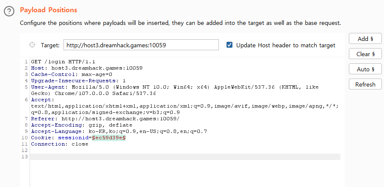Click the Chrome/107.0.0.0 Safari/537.36 text
Screen dimensions: 384x187
105,94
